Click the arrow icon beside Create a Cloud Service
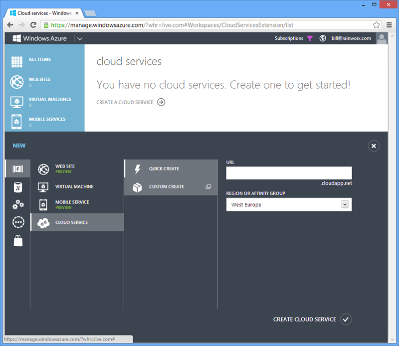Viewport: 399px width, 346px height. [161, 102]
